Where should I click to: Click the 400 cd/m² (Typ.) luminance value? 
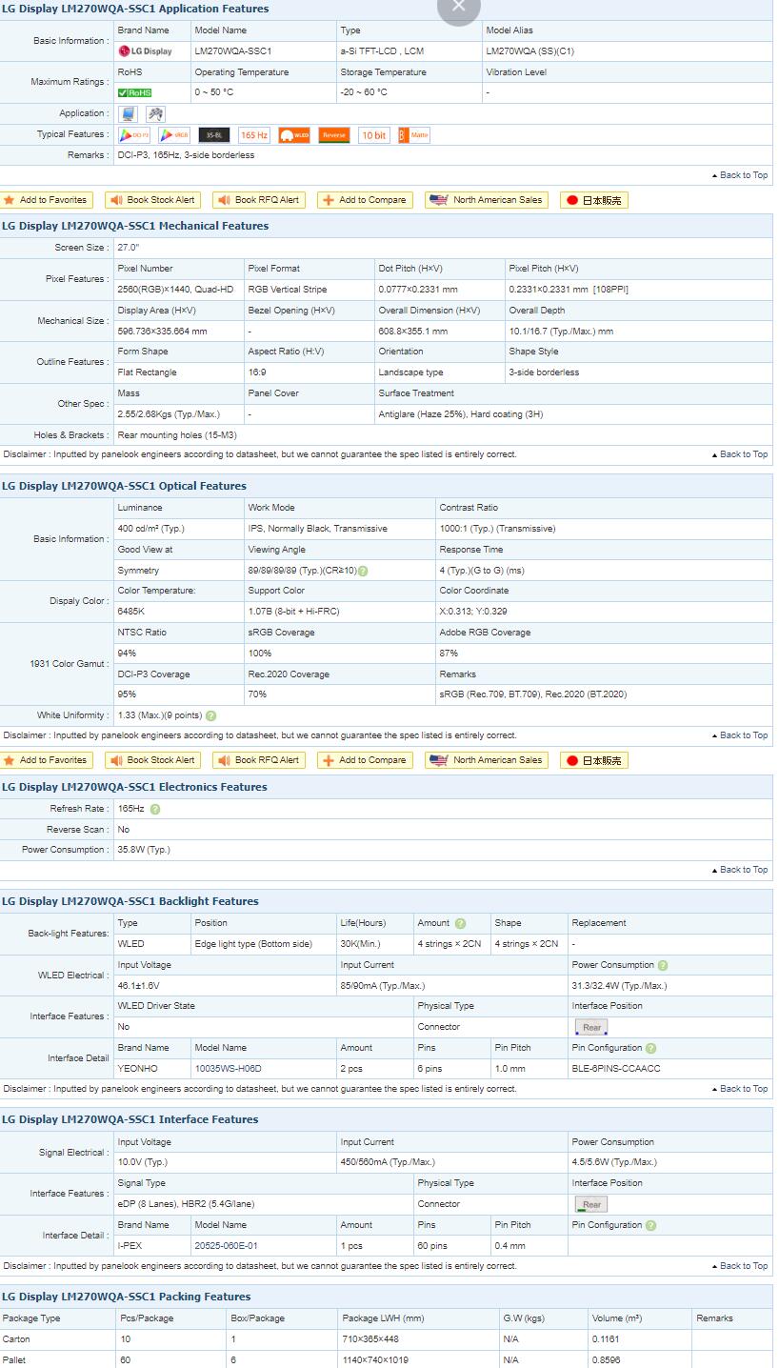click(x=150, y=529)
